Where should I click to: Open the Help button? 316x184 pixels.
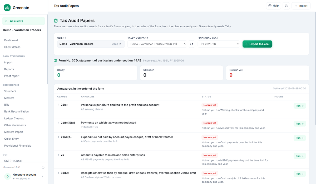point(274,6)
